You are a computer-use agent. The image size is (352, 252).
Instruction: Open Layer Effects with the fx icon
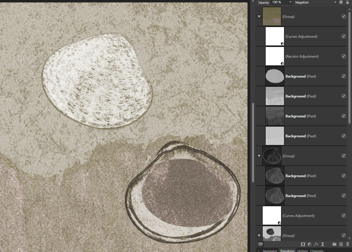316,244
